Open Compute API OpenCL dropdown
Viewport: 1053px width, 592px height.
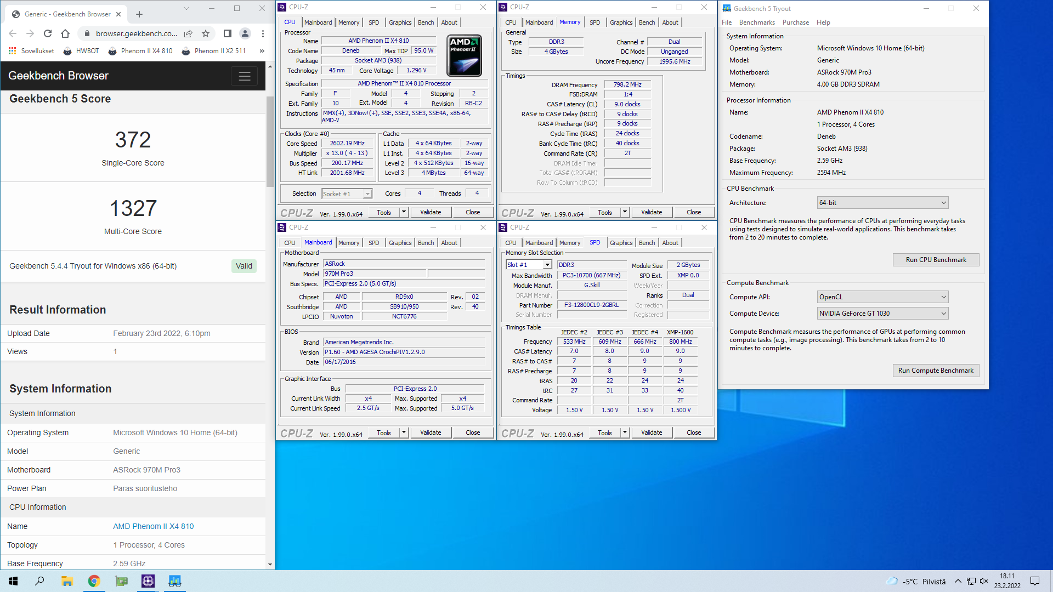[882, 297]
